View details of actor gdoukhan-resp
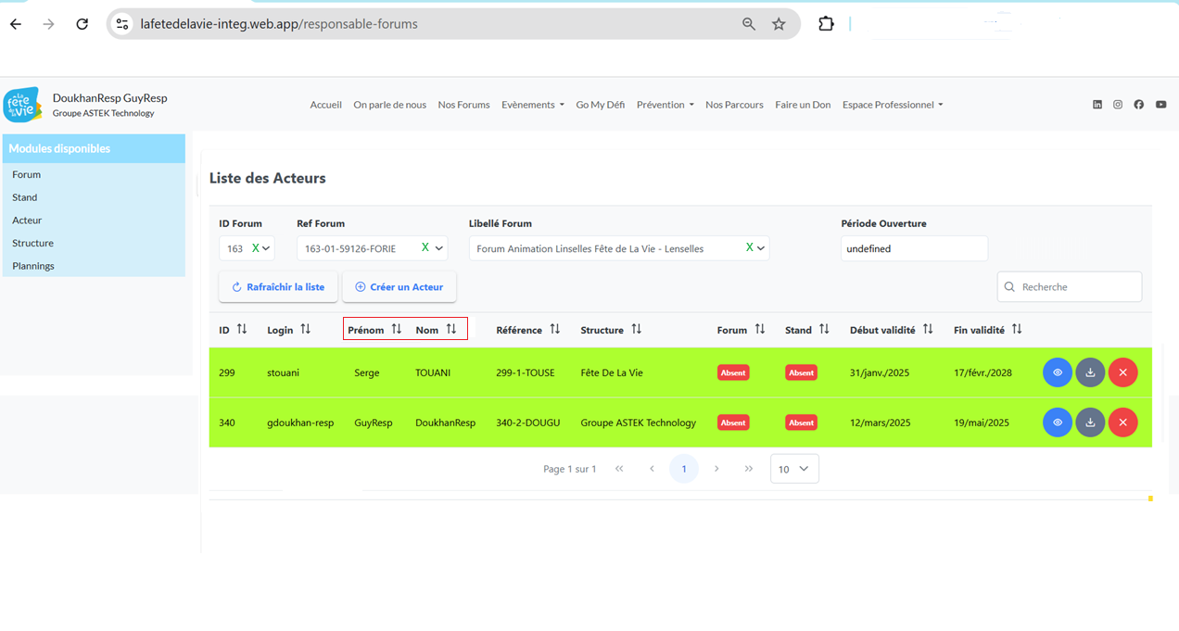The height and width of the screenshot is (631, 1179). coord(1057,423)
